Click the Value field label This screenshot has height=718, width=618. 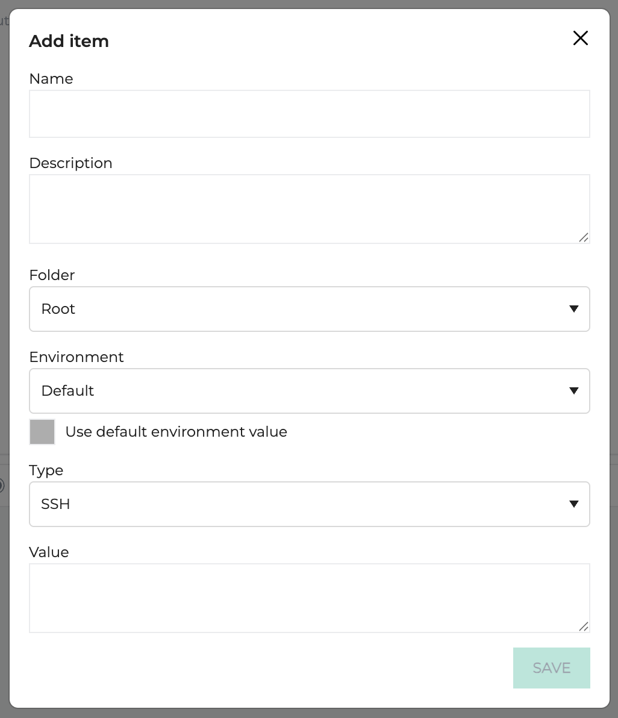pos(49,552)
